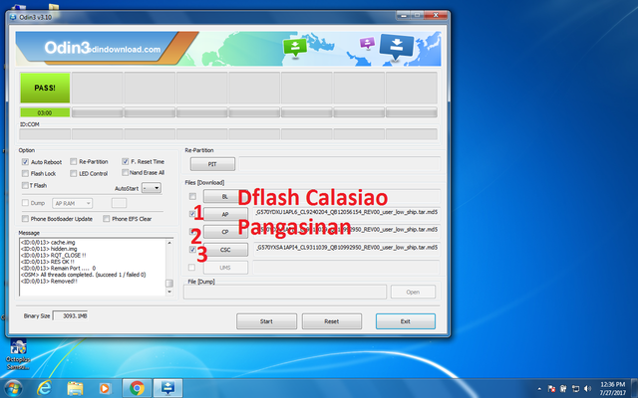The width and height of the screenshot is (638, 398).
Task: Browse for a BL file
Action: (225, 196)
